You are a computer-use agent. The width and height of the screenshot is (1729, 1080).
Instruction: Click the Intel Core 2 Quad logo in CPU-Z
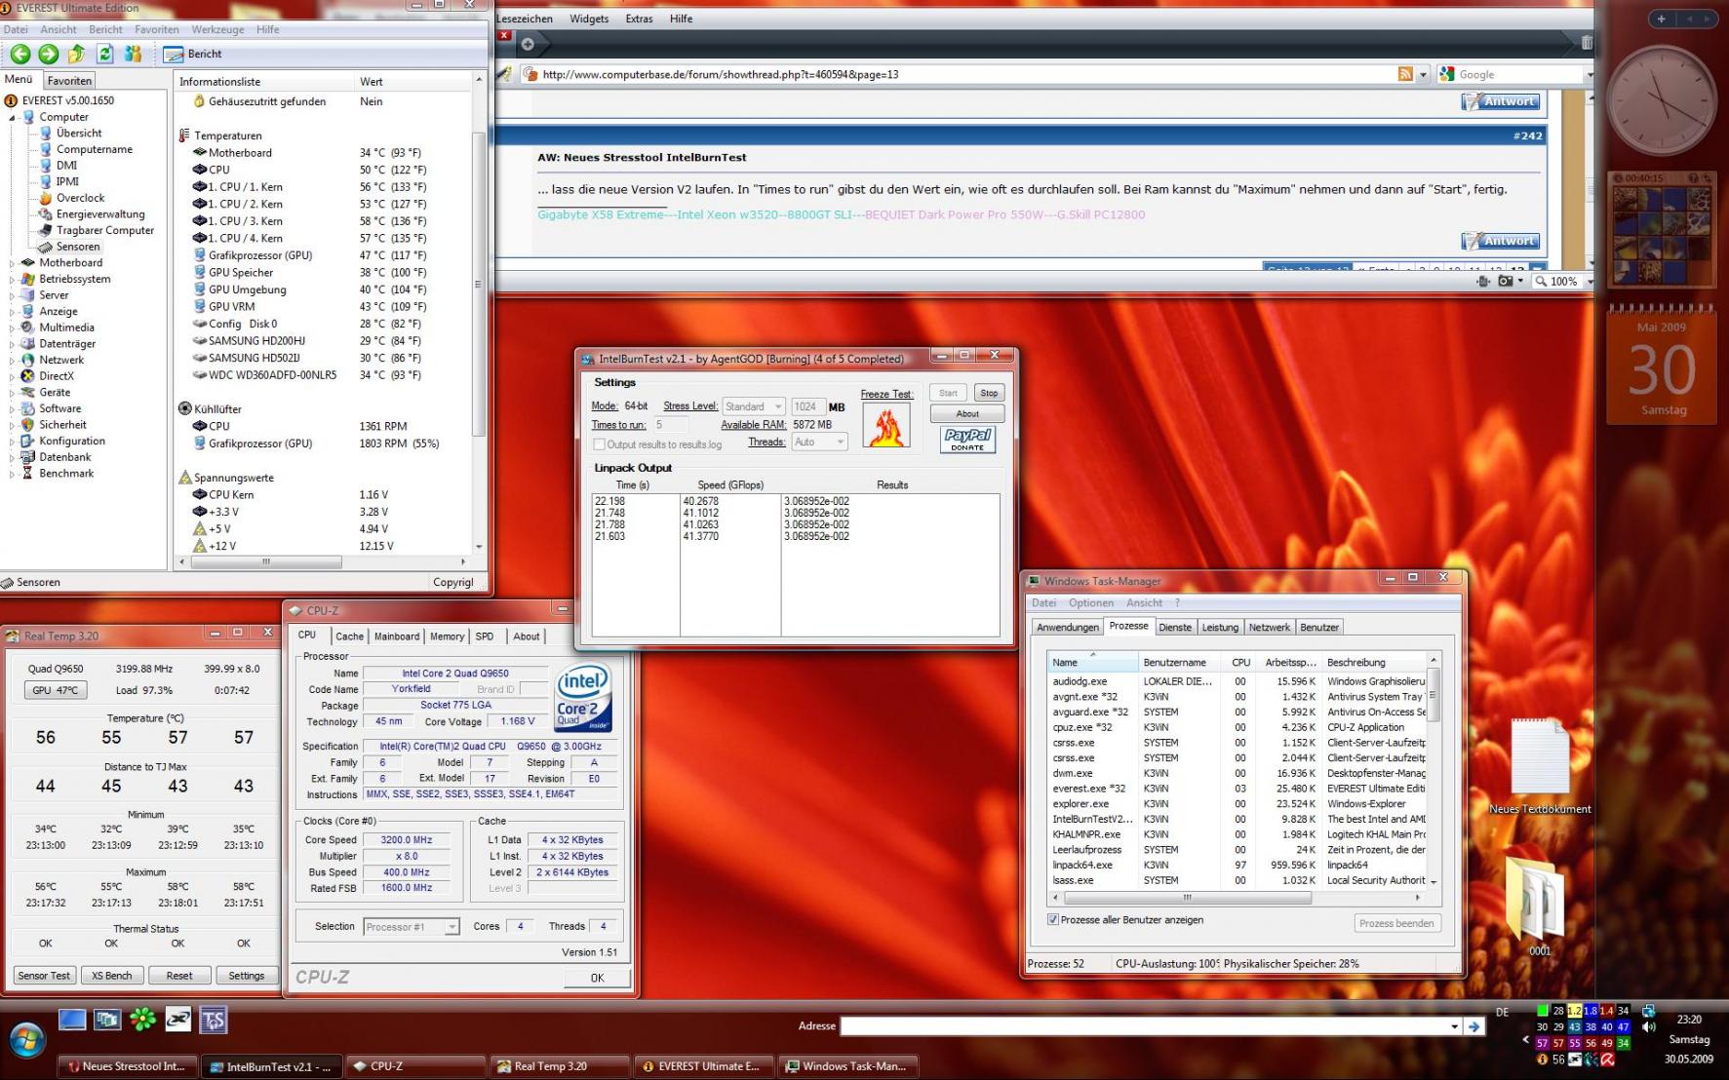(583, 698)
